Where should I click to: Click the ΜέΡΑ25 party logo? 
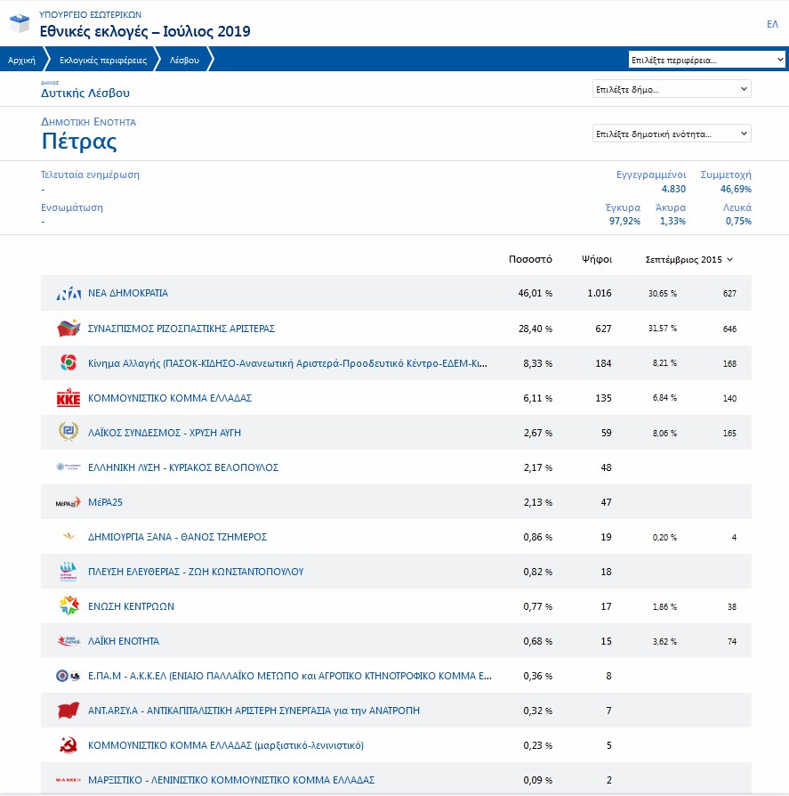(x=68, y=502)
